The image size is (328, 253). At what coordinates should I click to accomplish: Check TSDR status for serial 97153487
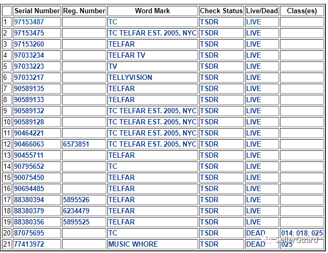209,22
